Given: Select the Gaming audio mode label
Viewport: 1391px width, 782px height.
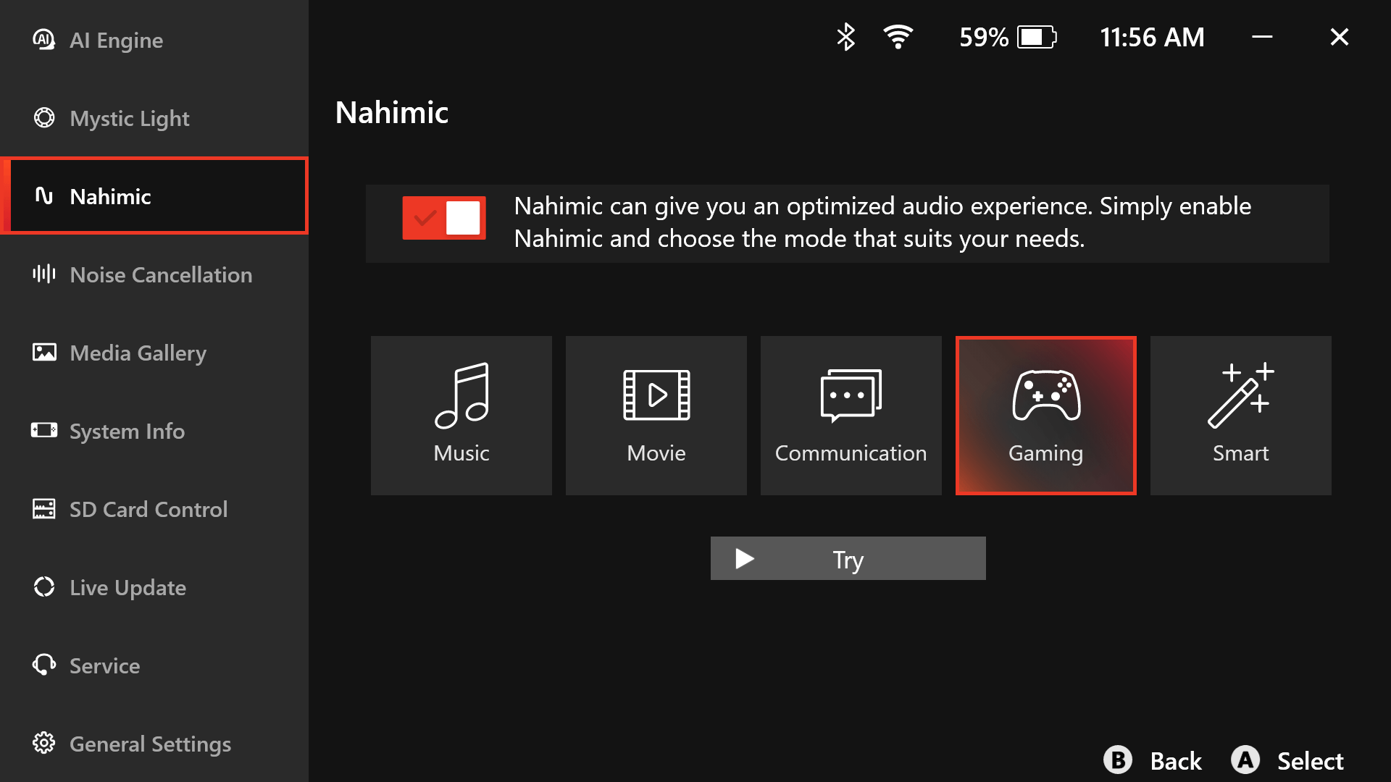Looking at the screenshot, I should 1046,453.
